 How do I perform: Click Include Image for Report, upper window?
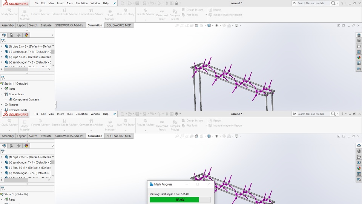(225, 15)
